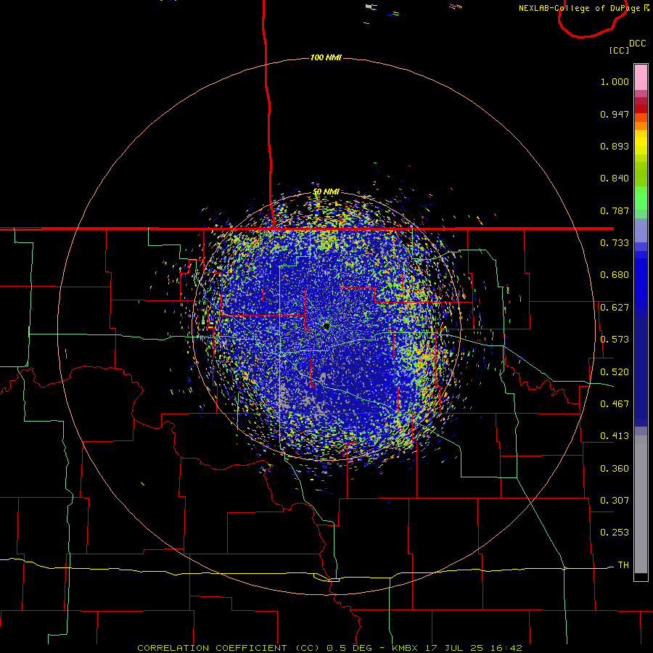653x653 pixels.
Task: Pick the bright green segment of the color bar
Action: tap(641, 198)
